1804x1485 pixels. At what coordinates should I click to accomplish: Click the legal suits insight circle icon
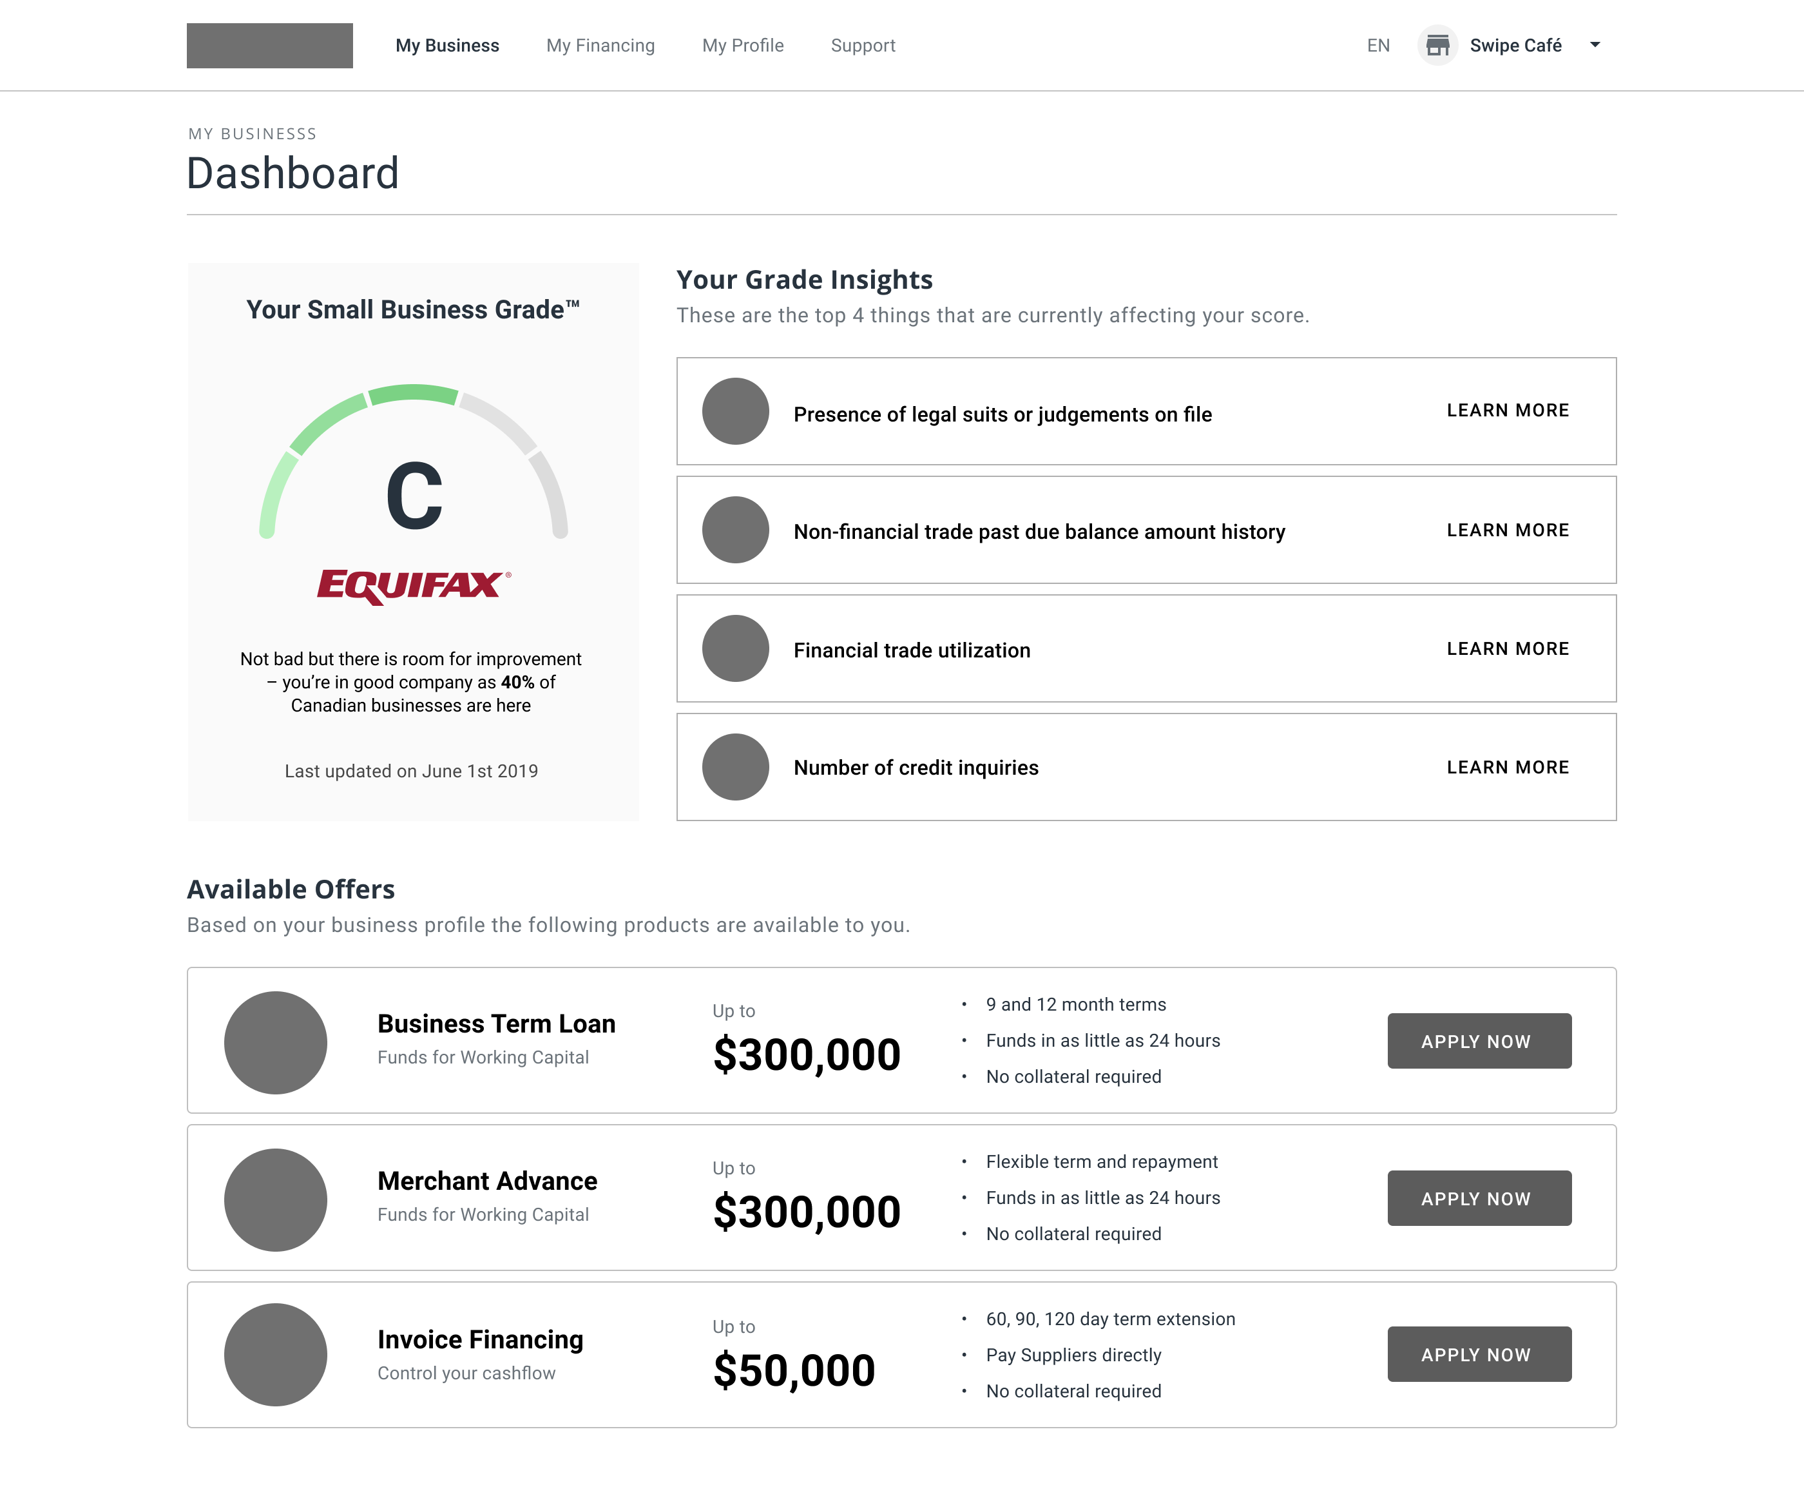735,411
